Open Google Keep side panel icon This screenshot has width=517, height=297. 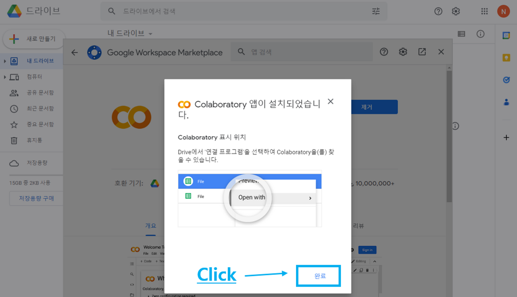[x=506, y=58]
